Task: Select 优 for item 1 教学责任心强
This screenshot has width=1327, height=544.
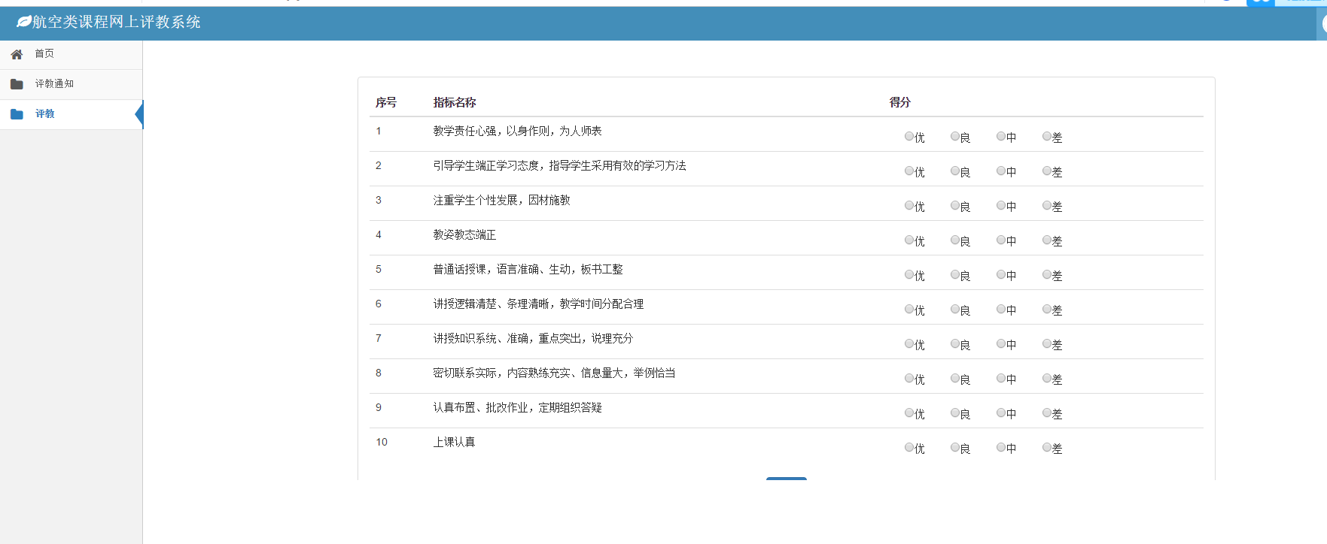Action: click(x=909, y=137)
